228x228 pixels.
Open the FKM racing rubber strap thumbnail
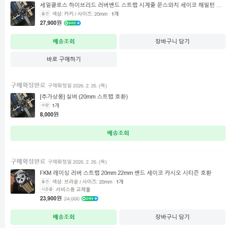[23, 181]
